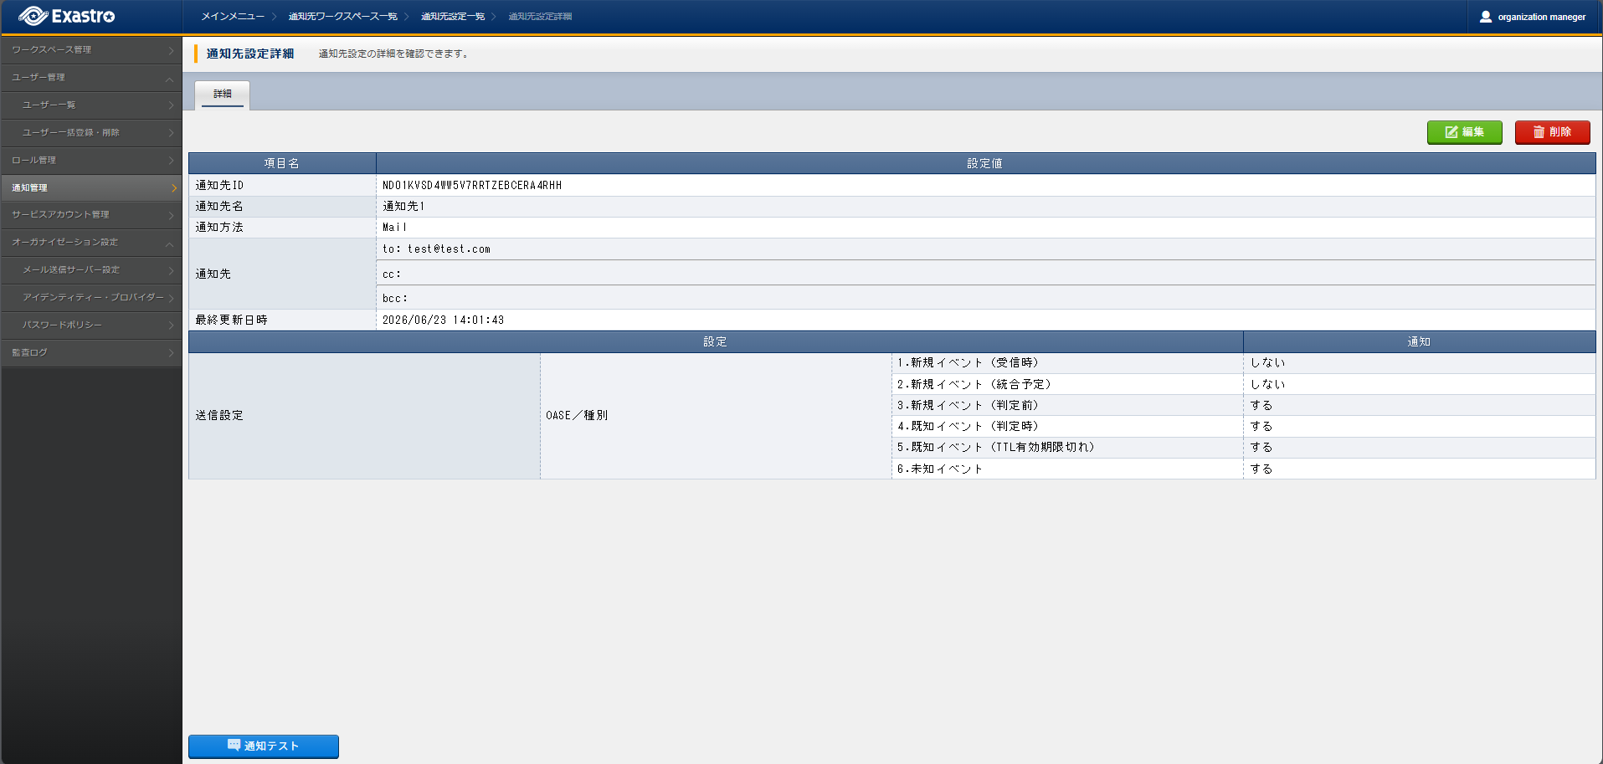Open パスワードポリシー sidebar item

pyautogui.click(x=91, y=326)
